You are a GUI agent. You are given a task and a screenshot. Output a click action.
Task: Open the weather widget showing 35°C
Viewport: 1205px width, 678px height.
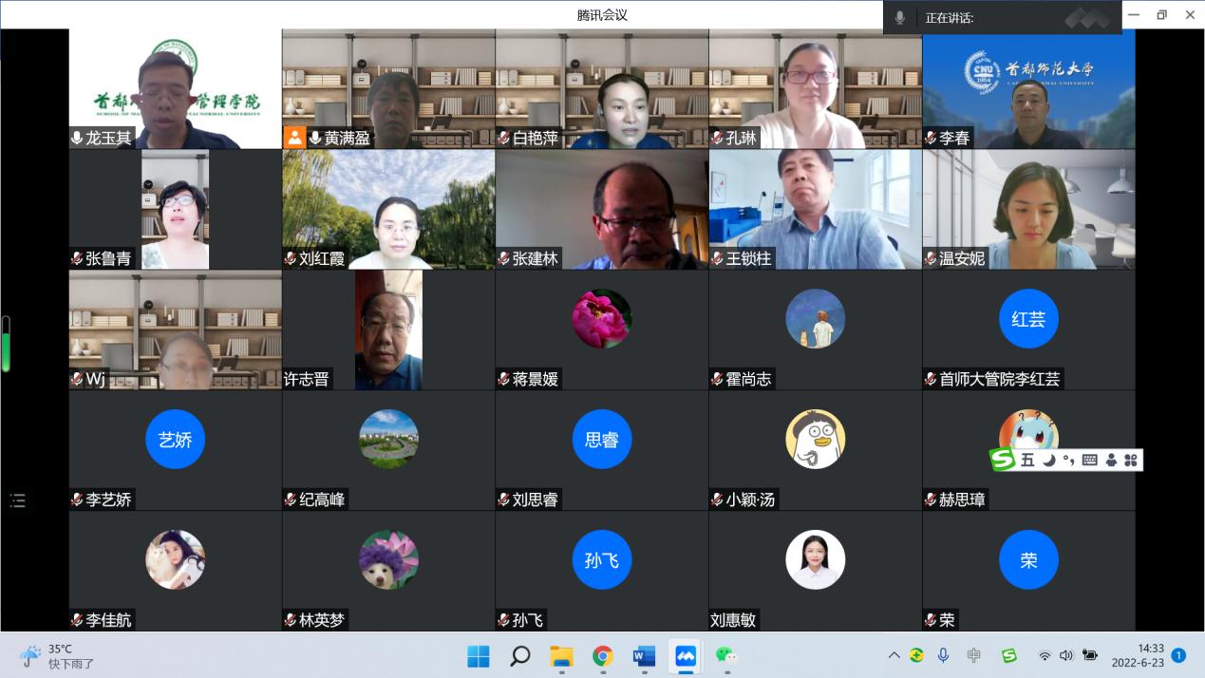pos(57,655)
